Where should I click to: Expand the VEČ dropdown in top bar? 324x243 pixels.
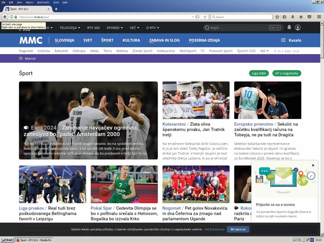[134, 28]
